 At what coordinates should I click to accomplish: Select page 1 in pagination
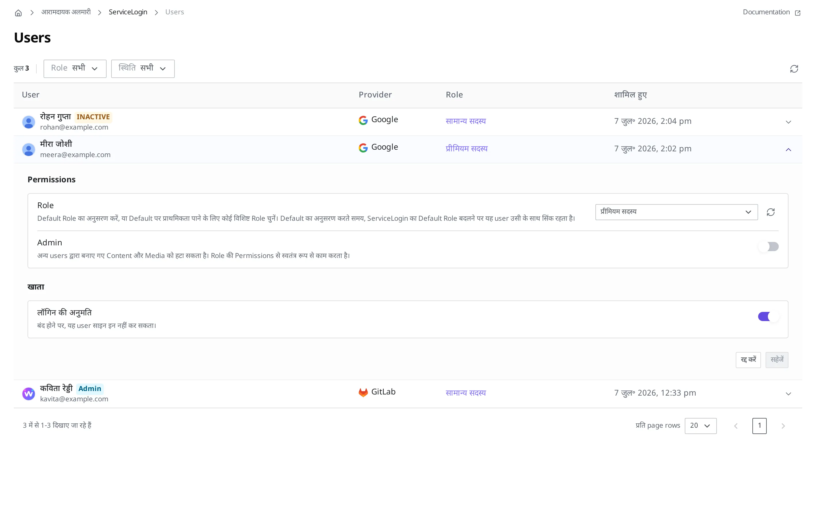(x=759, y=426)
